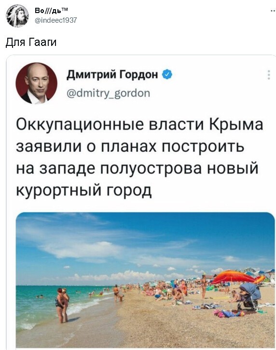Open the beach photo thumbnail

tap(145, 280)
